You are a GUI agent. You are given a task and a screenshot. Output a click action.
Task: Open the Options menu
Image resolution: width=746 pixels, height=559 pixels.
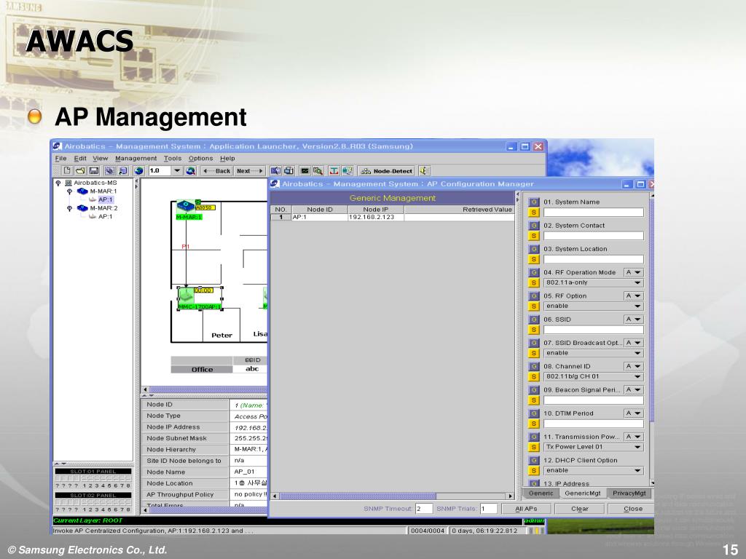coord(200,158)
